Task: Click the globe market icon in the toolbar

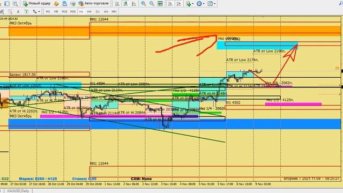Action: [x=73, y=4]
